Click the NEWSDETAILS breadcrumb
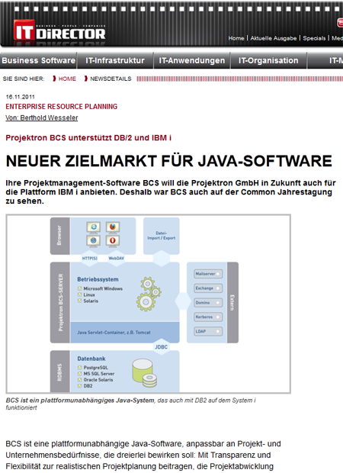Image resolution: width=343 pixels, height=473 pixels. pyautogui.click(x=111, y=79)
